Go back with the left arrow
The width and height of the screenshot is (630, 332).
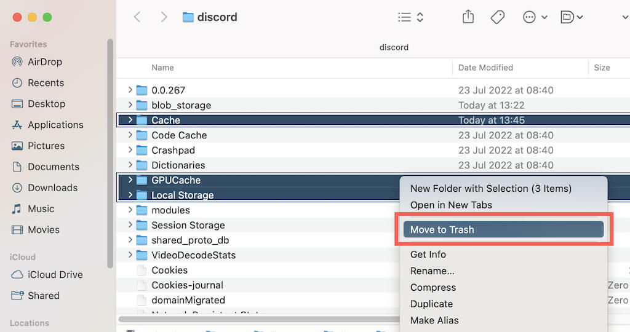137,17
